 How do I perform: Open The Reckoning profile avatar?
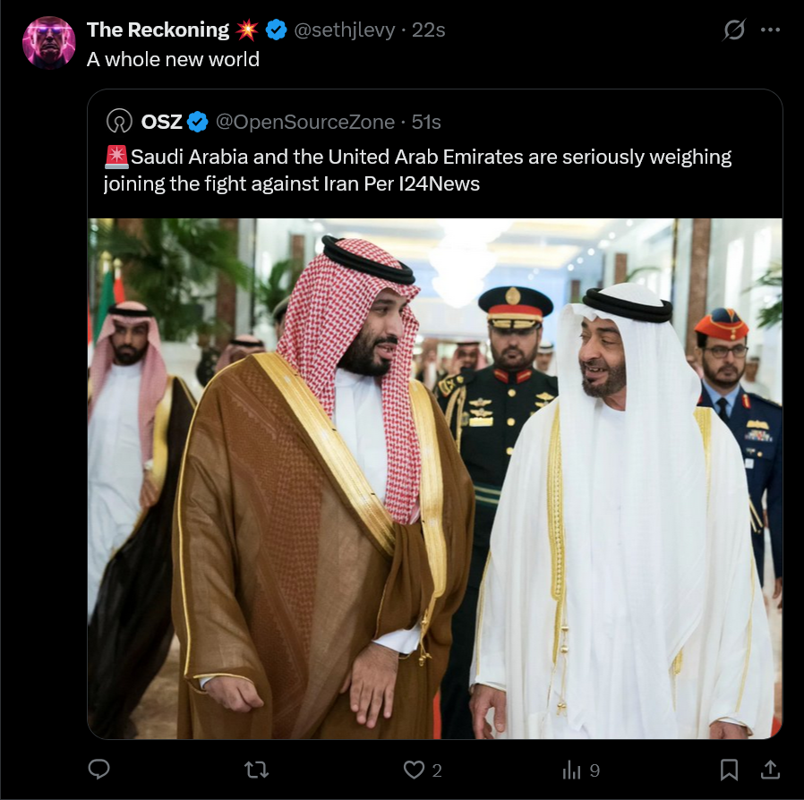click(48, 43)
